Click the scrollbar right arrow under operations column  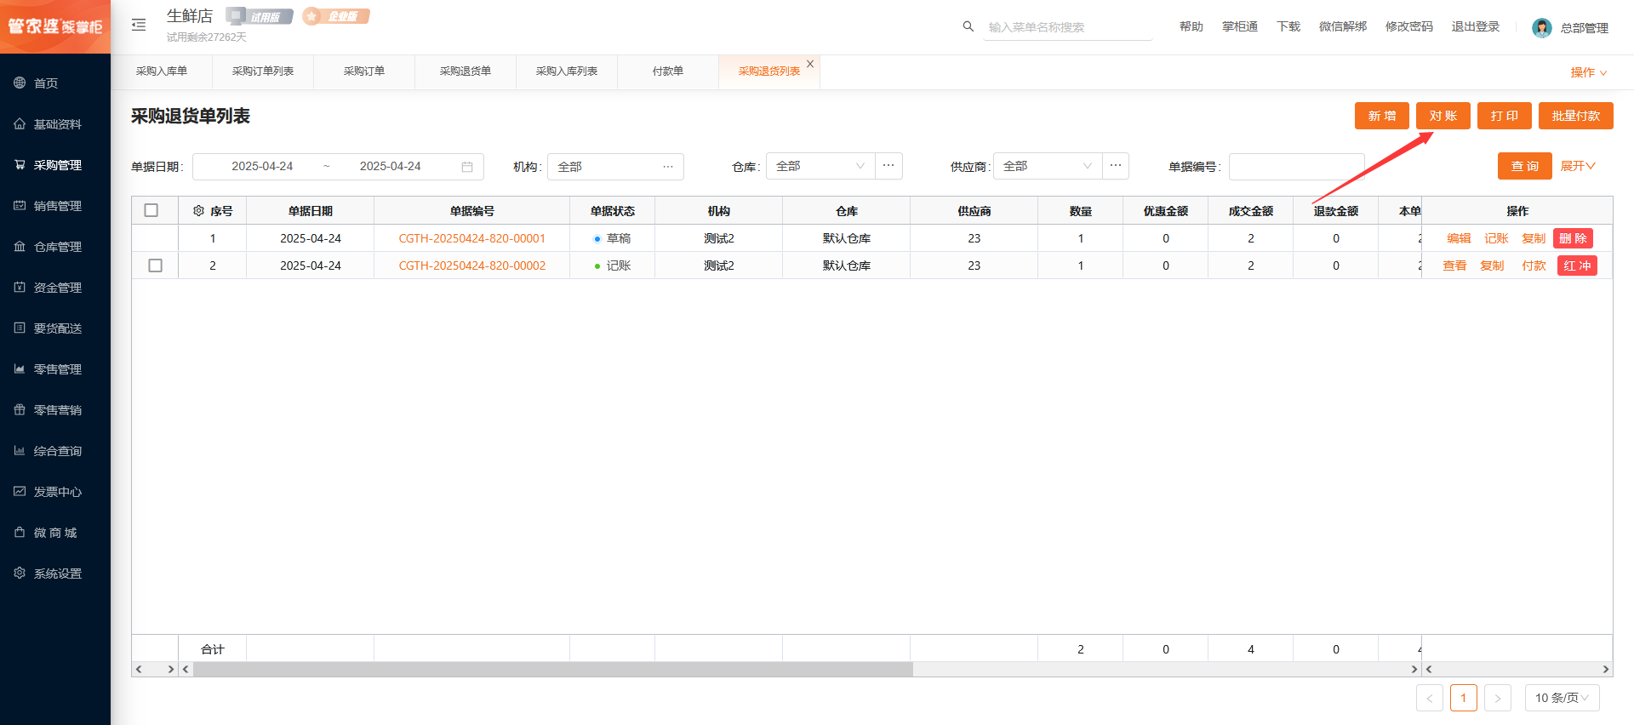click(x=1605, y=670)
